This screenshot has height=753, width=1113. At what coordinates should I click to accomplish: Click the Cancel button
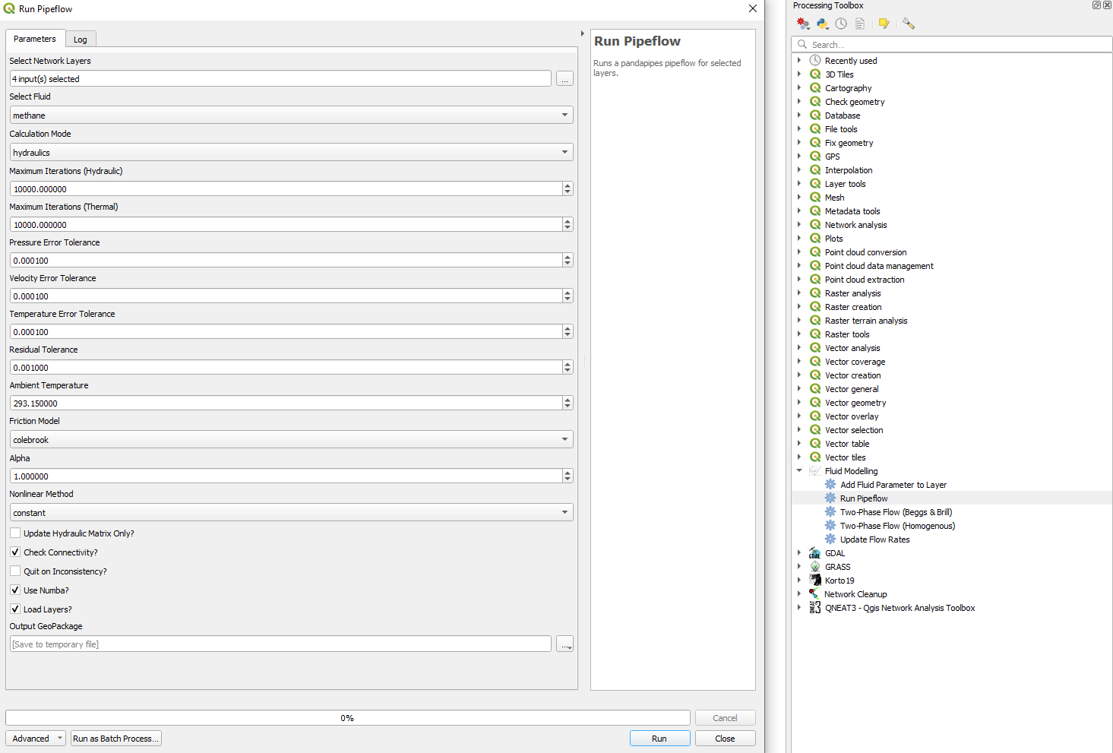[x=726, y=718]
